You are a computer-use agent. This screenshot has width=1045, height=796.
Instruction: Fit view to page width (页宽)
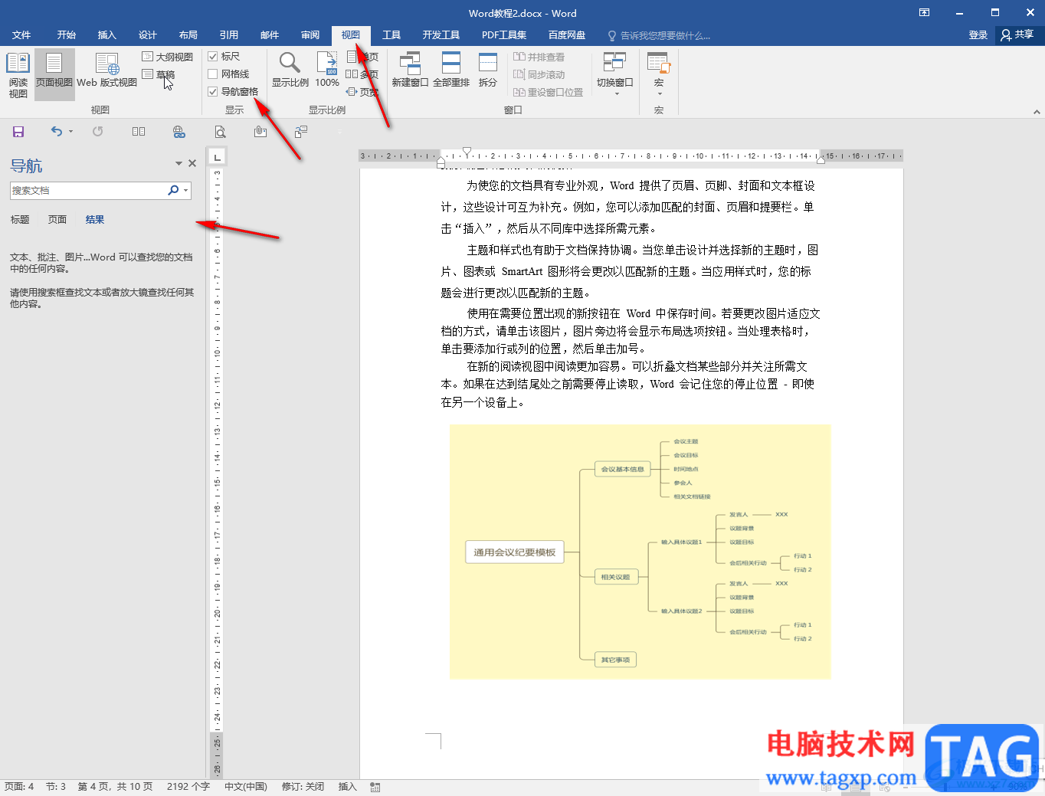point(362,92)
